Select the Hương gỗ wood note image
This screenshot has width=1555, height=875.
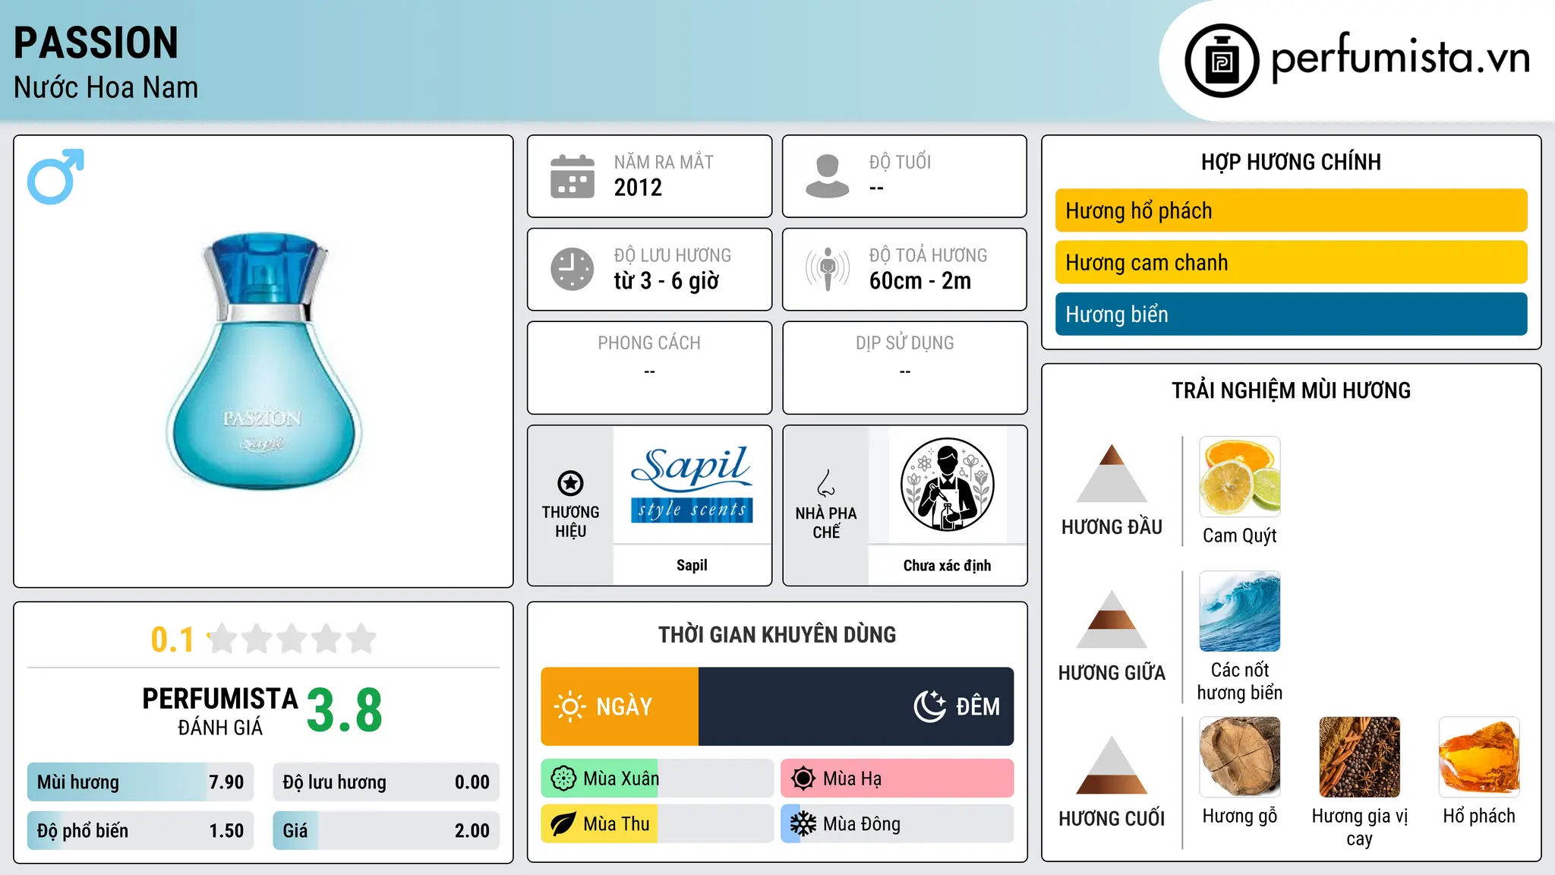(x=1240, y=757)
